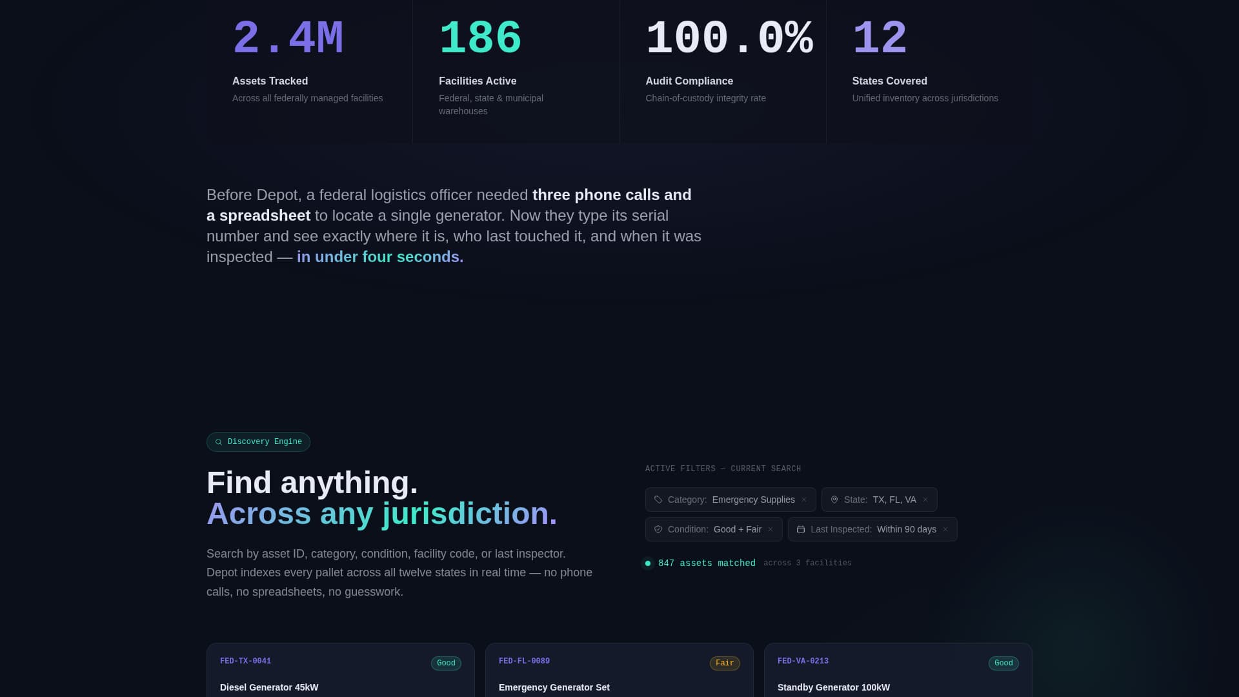1239x697 pixels.
Task: Open the Diesel Generator 45kW card title
Action: pyautogui.click(x=269, y=687)
